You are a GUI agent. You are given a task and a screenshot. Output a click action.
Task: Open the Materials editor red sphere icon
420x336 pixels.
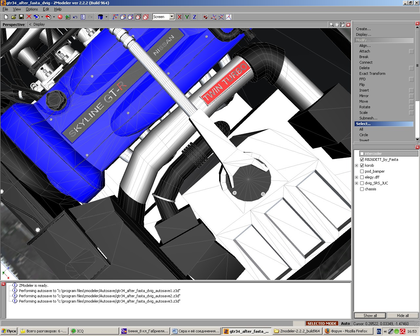[x=60, y=17]
